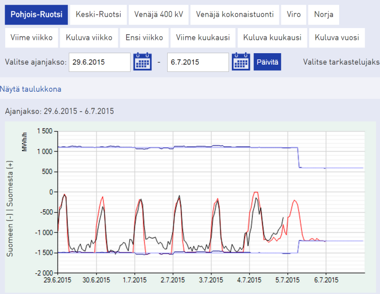Screen dimensions: 380x294
Task: Select the Viro tab
Action: pos(294,15)
